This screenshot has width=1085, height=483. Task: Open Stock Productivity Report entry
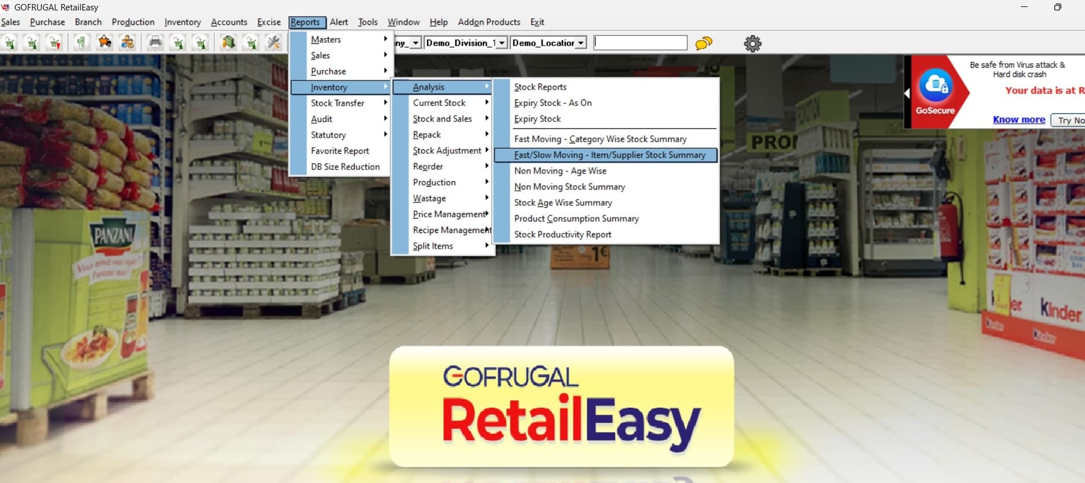click(606, 234)
